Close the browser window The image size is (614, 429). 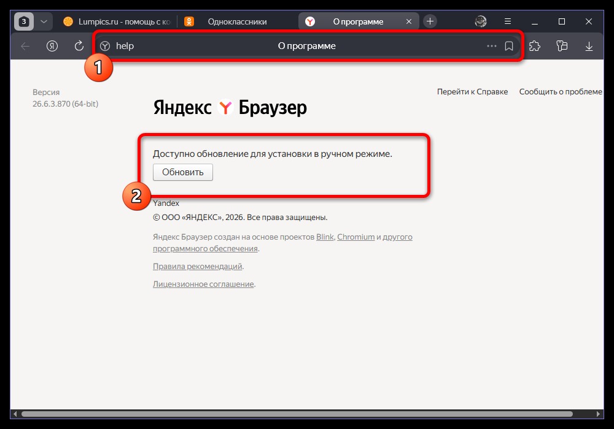pyautogui.click(x=589, y=21)
